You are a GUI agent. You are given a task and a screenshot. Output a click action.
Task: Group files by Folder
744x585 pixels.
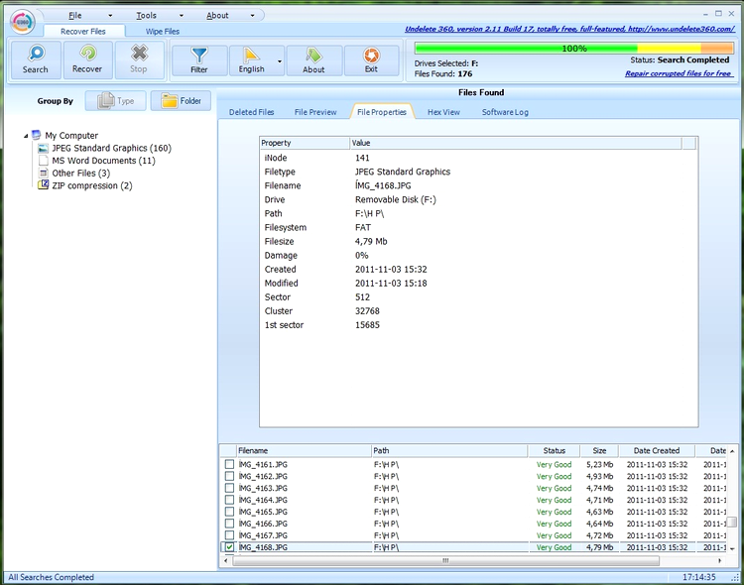(181, 100)
